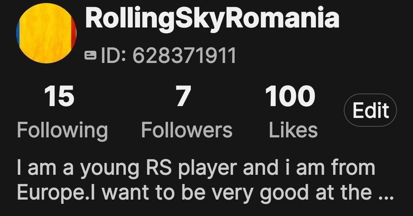The image size is (413, 216).
Task: Open the Followers list label
Action: coord(187,130)
